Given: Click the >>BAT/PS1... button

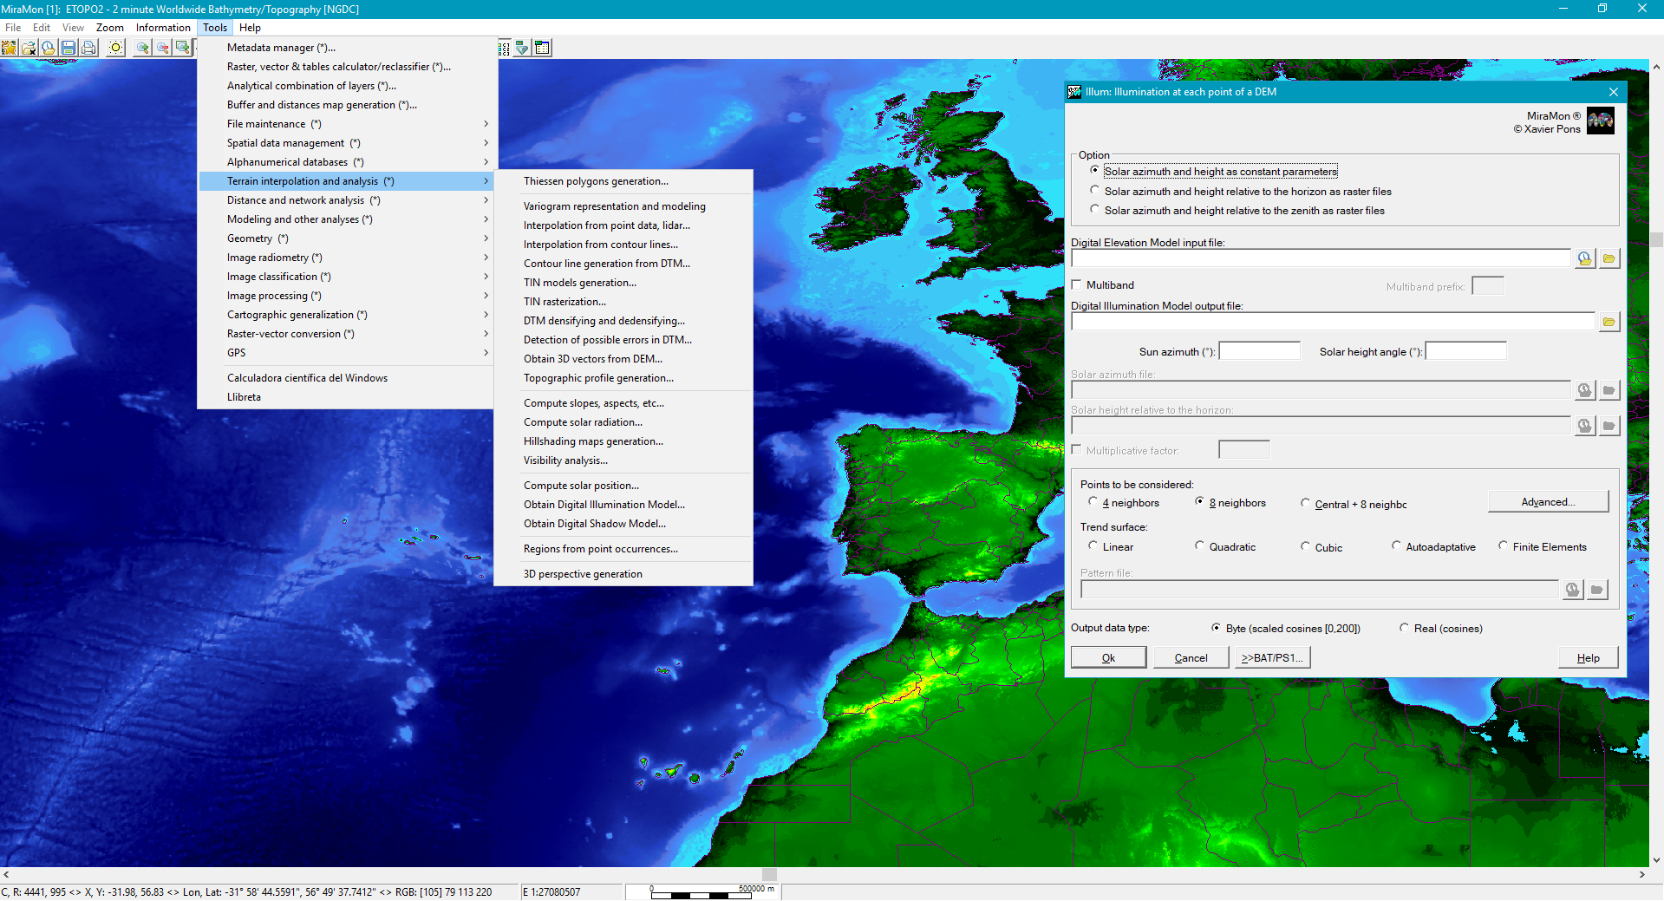Looking at the screenshot, I should (1272, 657).
